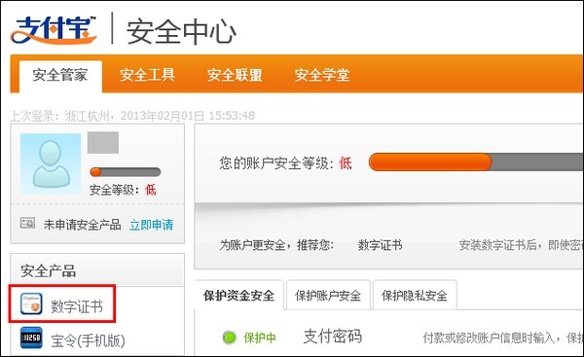Switch to the 保护隐私安全 tab
Screen dimensions: 584x357
coord(415,296)
